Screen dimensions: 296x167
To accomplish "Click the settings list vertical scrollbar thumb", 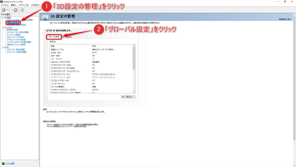I will [134, 59].
